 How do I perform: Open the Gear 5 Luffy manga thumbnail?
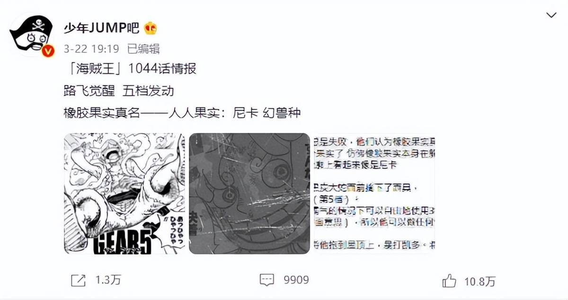coord(124,193)
